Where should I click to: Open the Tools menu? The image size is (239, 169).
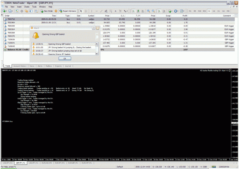(34, 7)
